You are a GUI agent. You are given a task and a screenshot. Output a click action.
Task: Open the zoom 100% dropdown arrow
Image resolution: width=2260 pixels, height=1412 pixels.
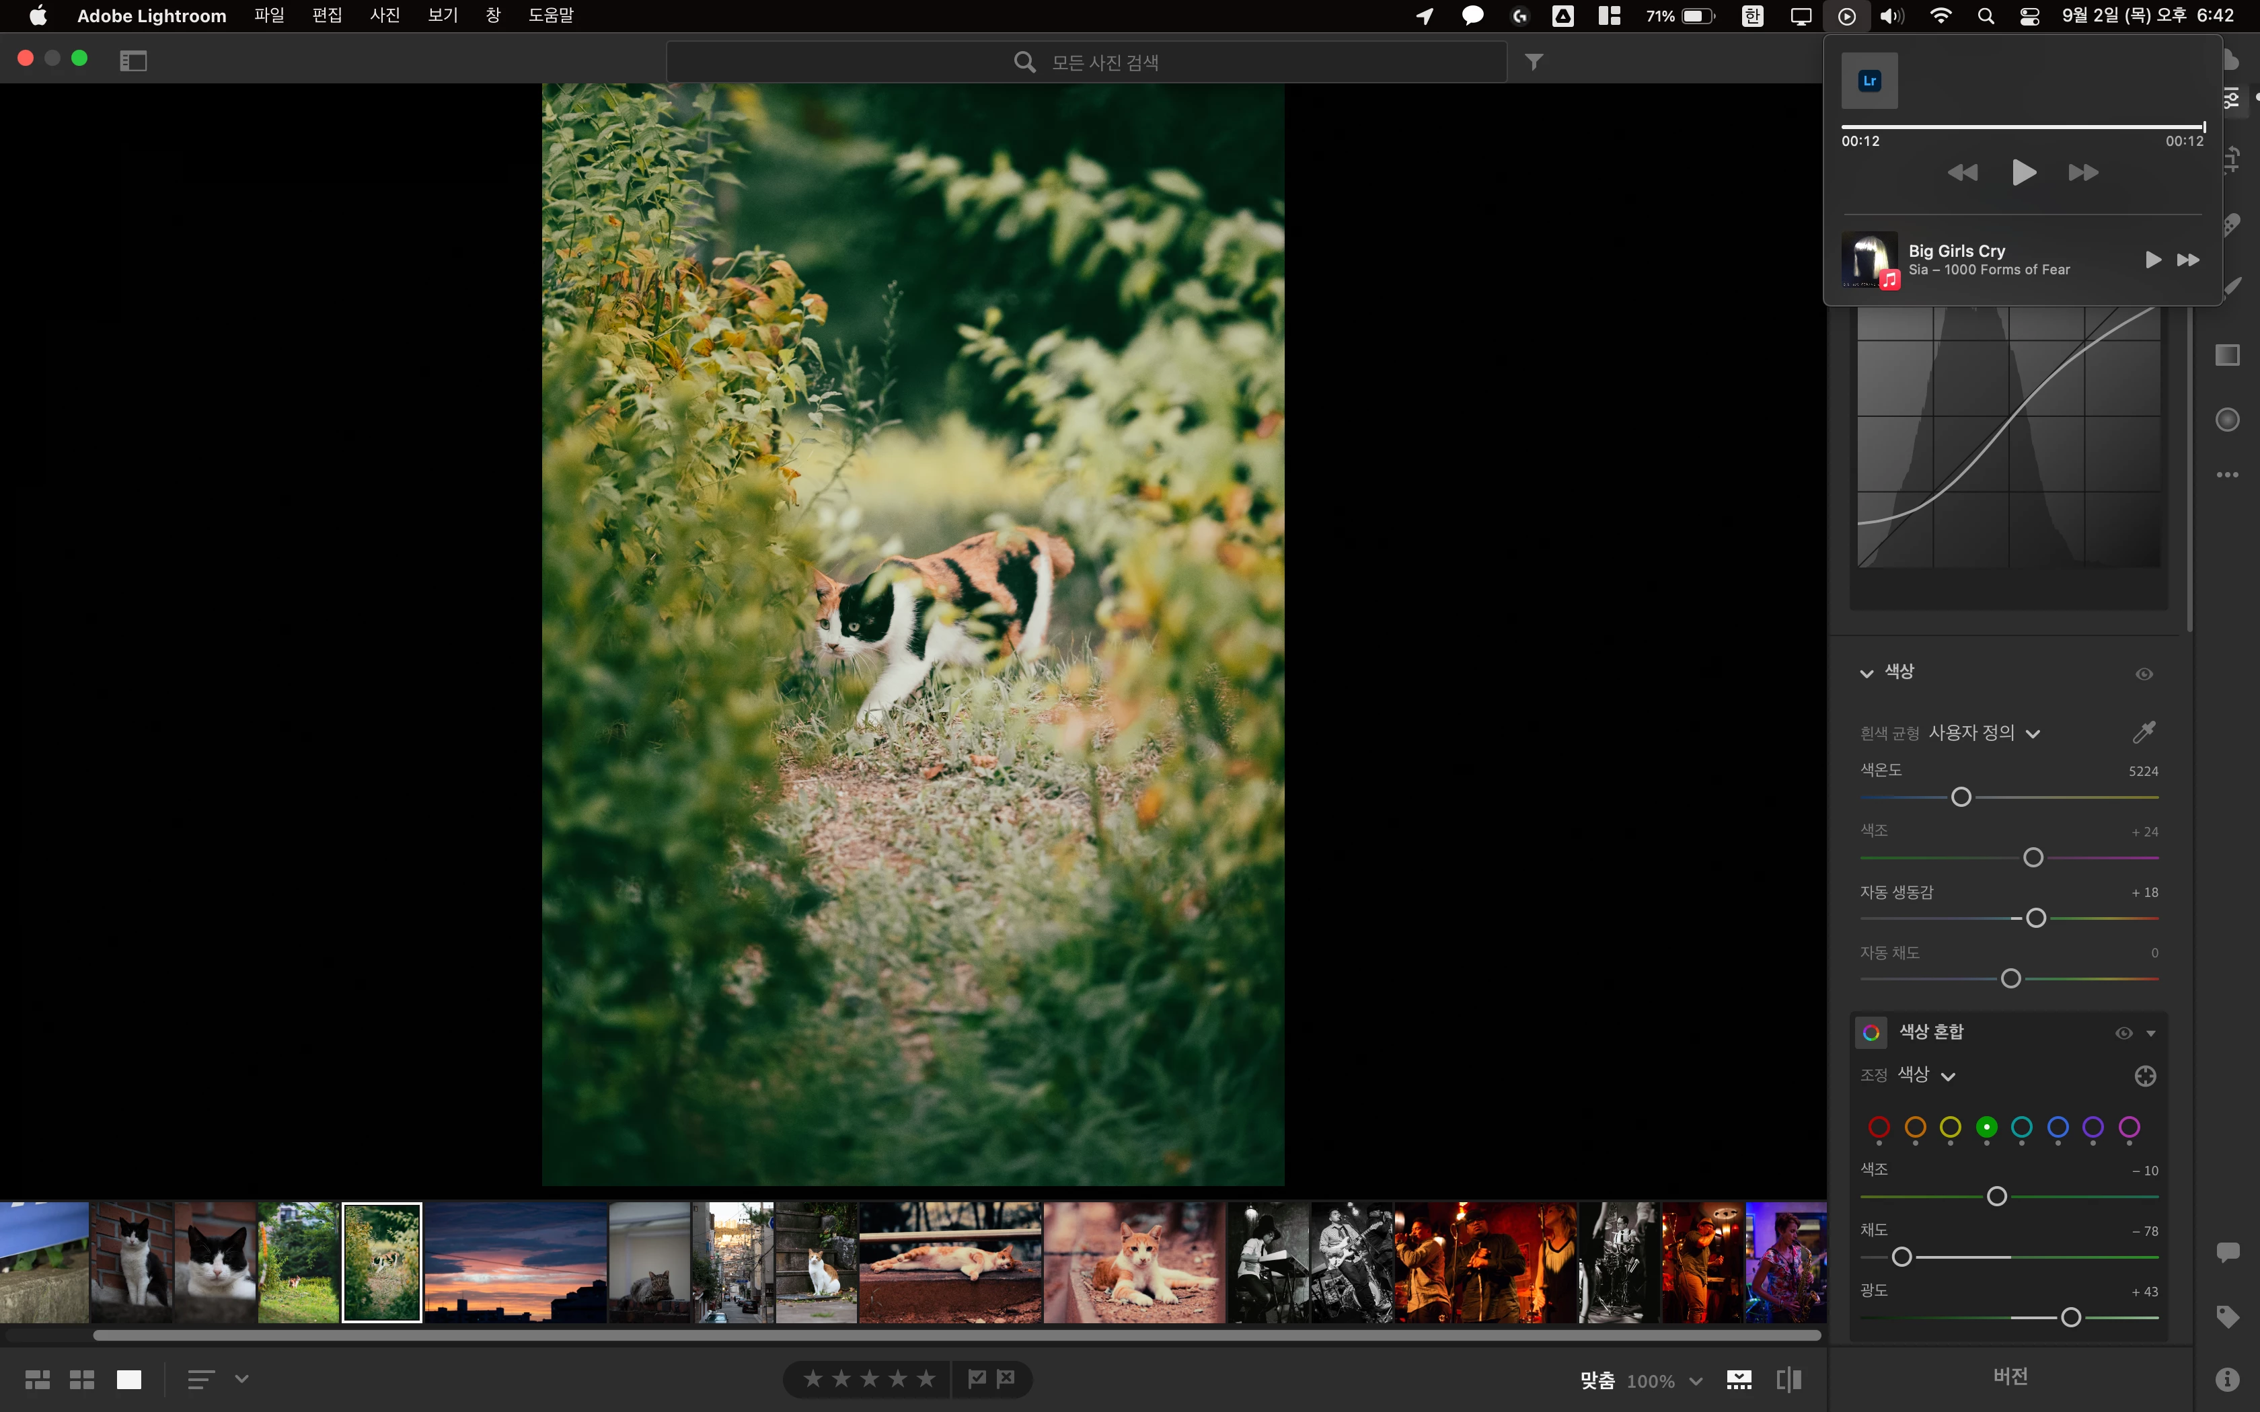(x=1696, y=1380)
